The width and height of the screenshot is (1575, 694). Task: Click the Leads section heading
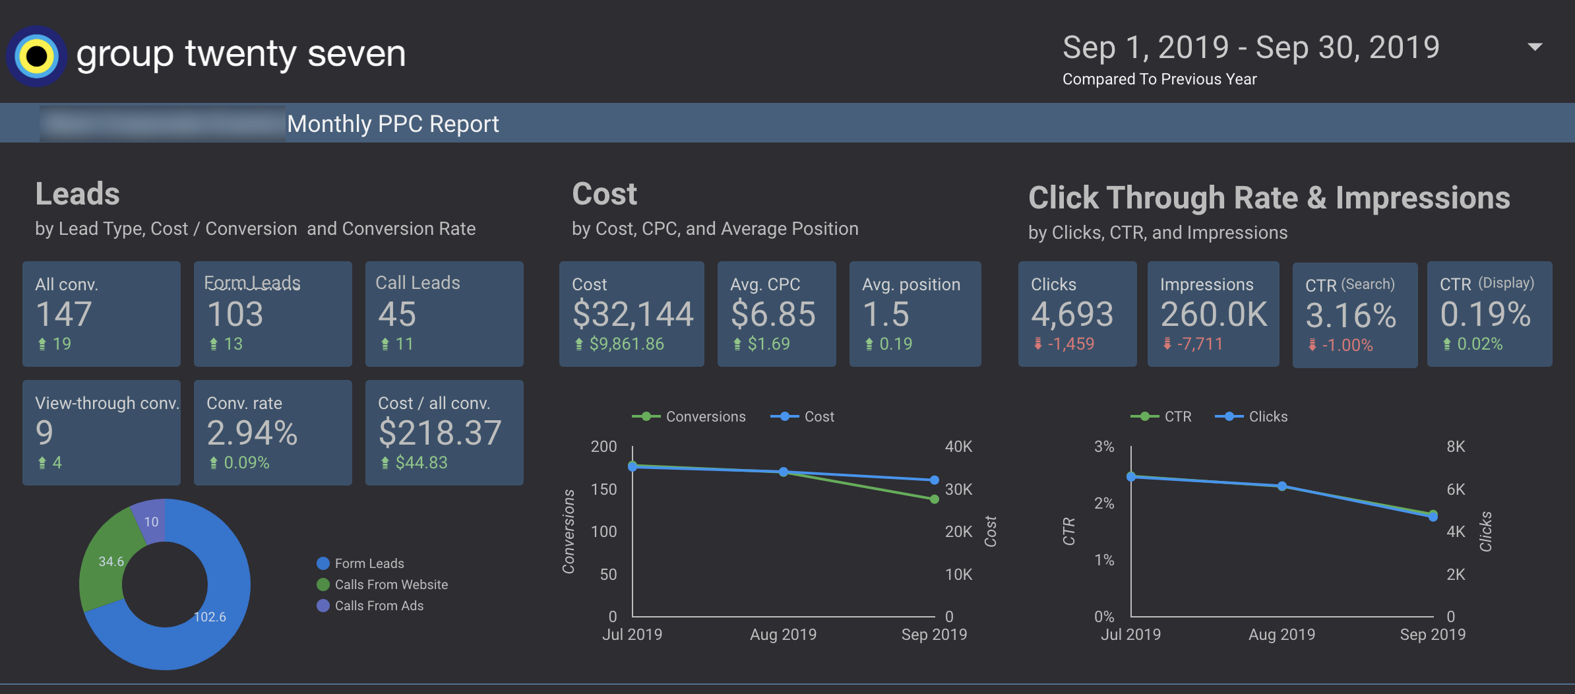tap(78, 193)
